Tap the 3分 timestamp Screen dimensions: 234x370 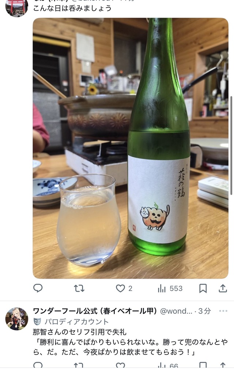point(205,311)
